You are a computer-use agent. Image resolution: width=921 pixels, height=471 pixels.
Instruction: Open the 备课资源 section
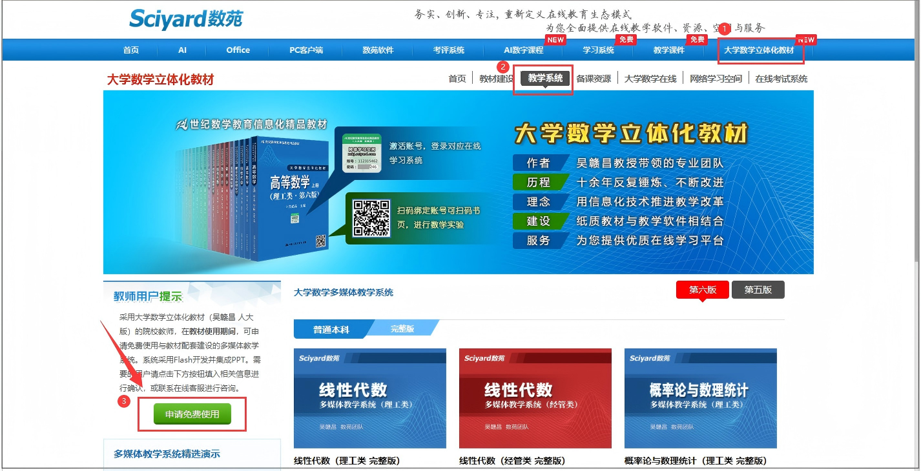pos(594,79)
